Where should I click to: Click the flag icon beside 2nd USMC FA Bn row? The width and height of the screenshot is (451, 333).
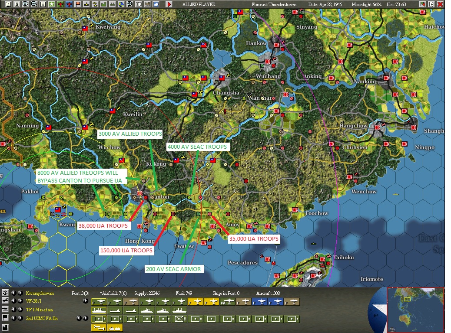(x=5, y=318)
